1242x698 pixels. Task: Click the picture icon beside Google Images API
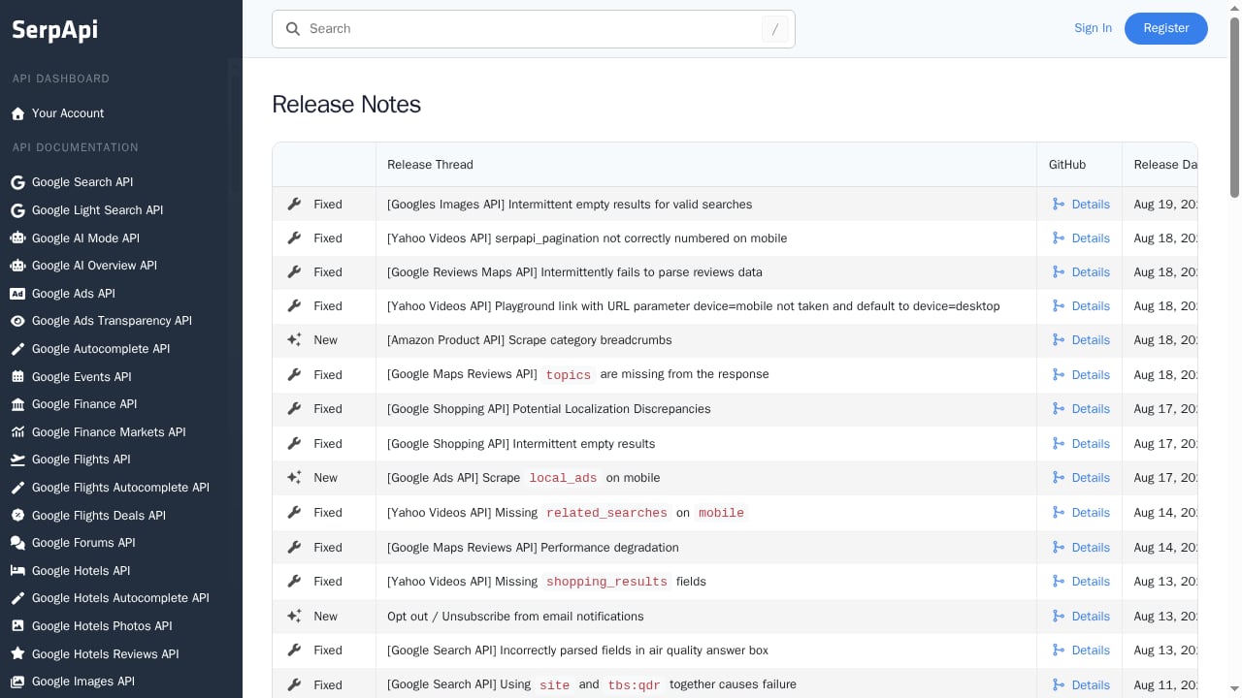17,682
